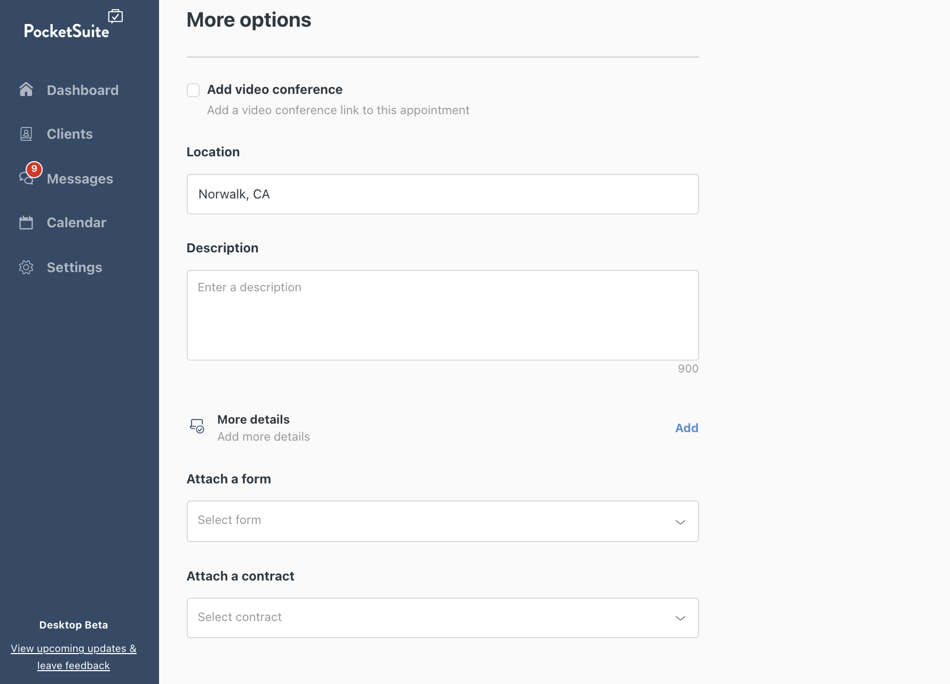Click the Attach a form label
The width and height of the screenshot is (950, 684).
pyautogui.click(x=228, y=479)
